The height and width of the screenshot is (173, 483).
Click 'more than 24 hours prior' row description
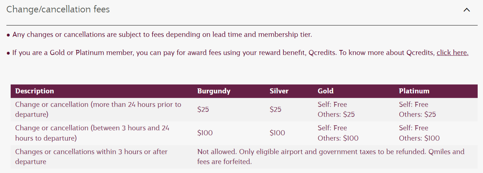click(98, 109)
